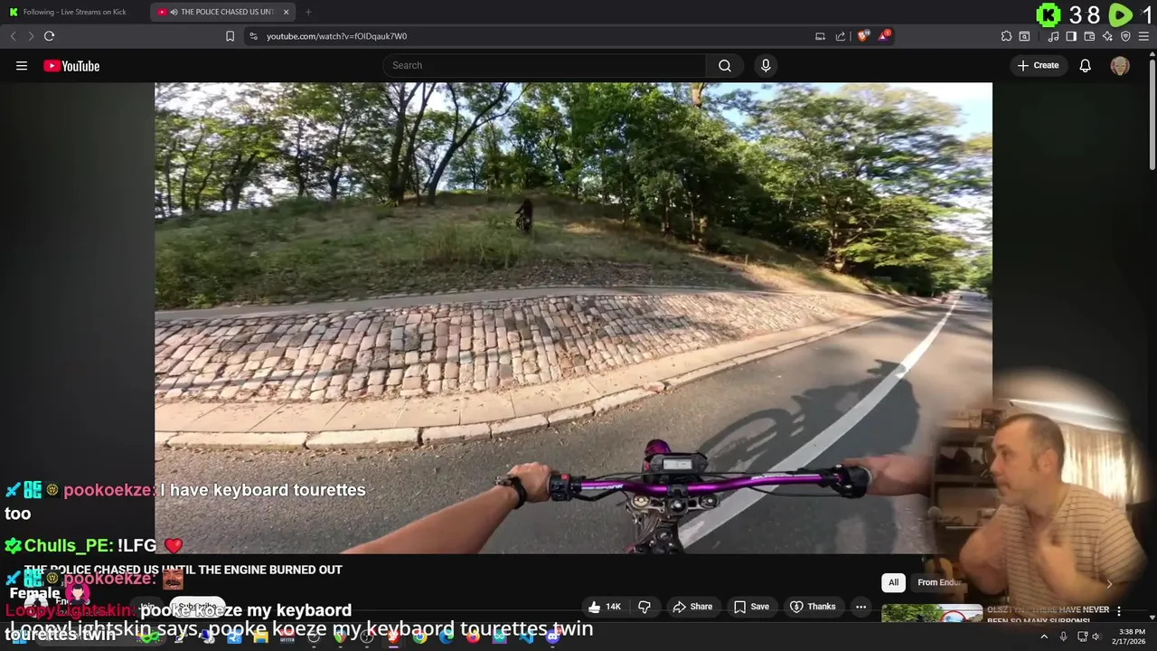Save the video to a playlist
Screen dimensions: 1157x651
tap(751, 607)
